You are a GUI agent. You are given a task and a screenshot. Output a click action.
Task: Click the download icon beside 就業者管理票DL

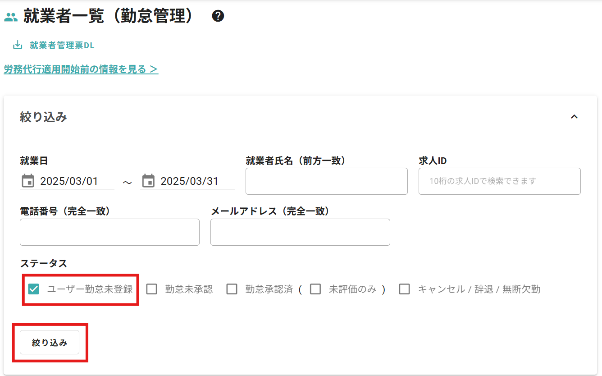[x=18, y=45]
